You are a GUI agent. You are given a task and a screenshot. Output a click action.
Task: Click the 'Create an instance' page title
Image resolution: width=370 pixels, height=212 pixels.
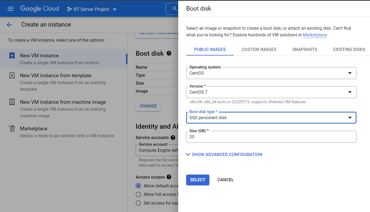point(46,25)
